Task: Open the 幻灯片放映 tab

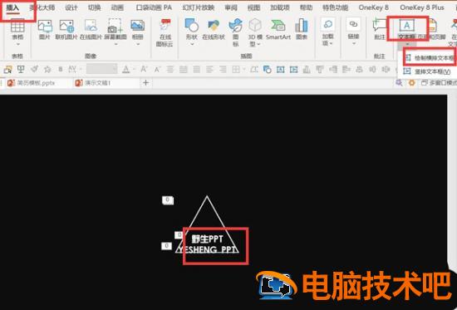Action: (199, 7)
